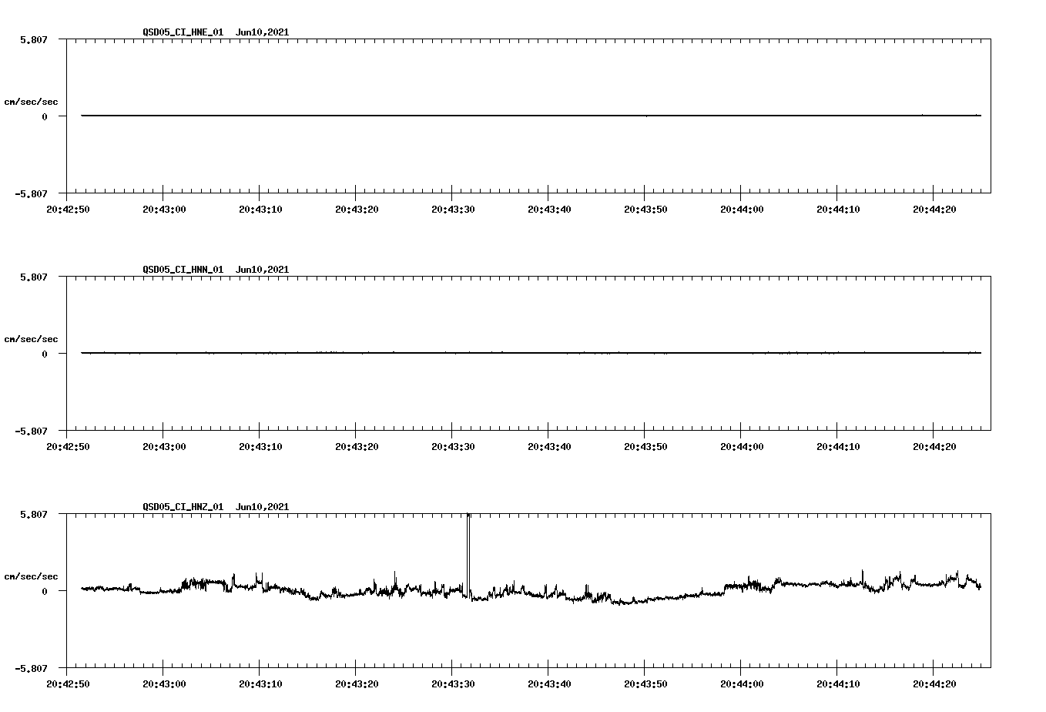This screenshot has width=1046, height=712.
Task: Click the 20:43:00 time label under the HNN plot
Action: pos(164,446)
